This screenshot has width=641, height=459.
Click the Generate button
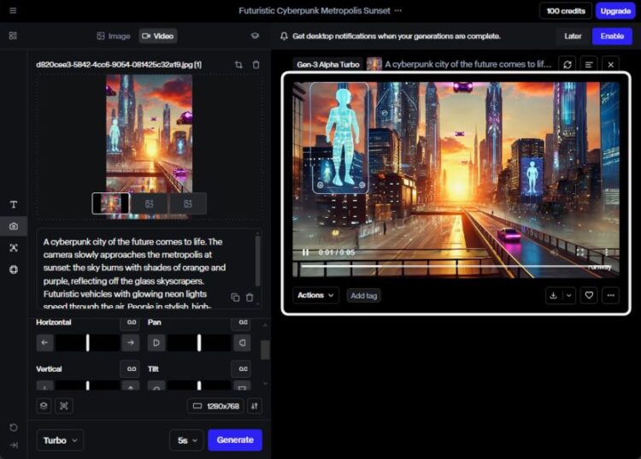point(235,440)
